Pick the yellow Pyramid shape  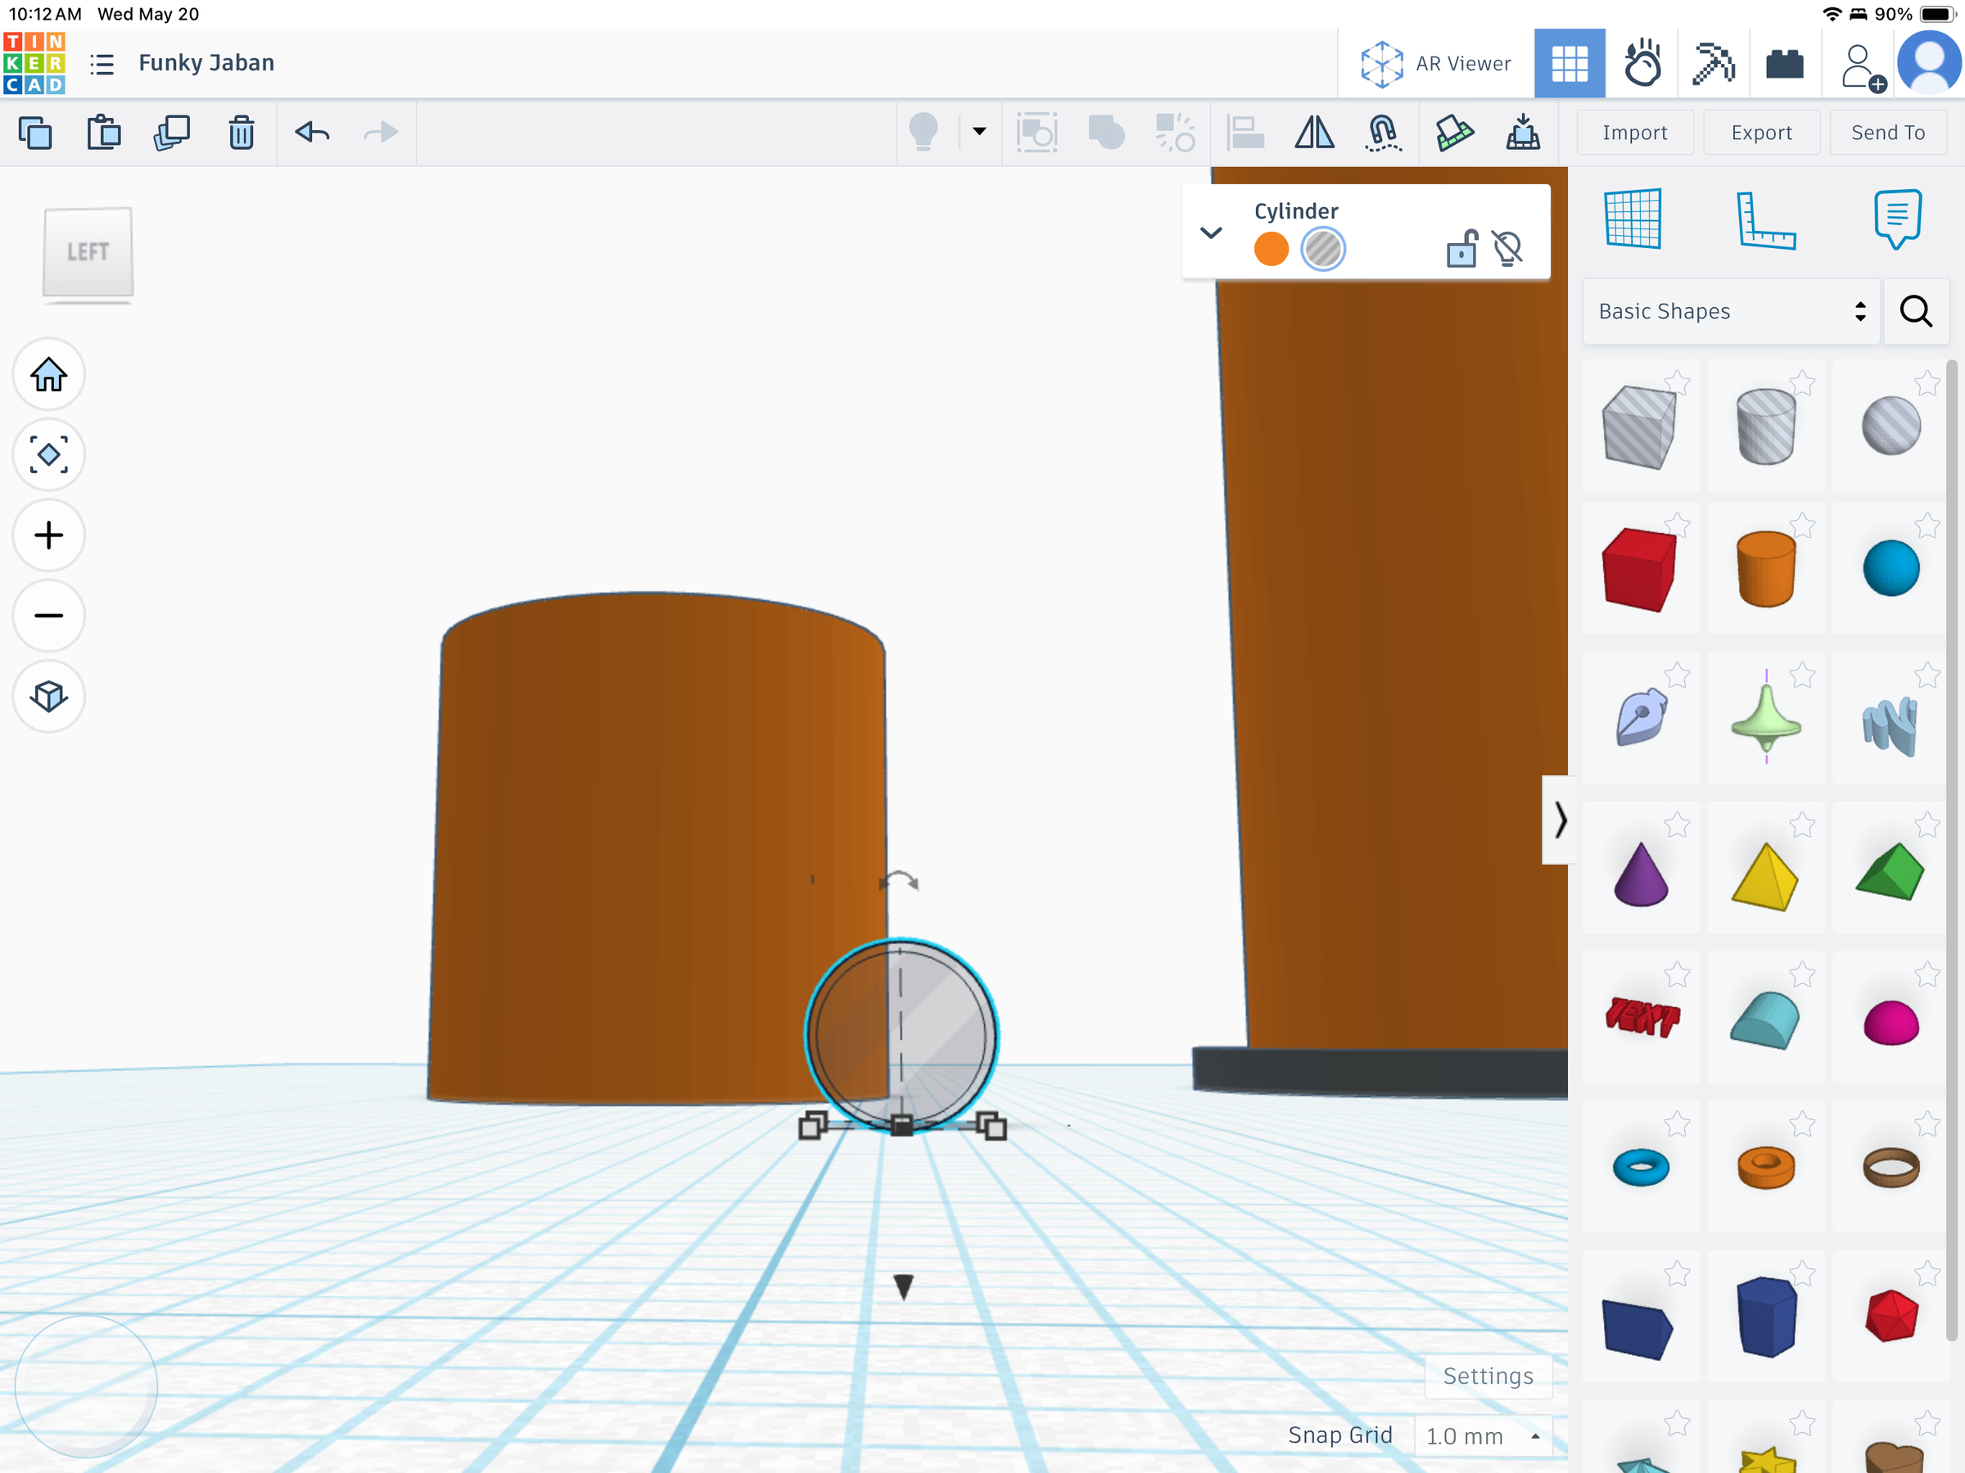pos(1765,877)
